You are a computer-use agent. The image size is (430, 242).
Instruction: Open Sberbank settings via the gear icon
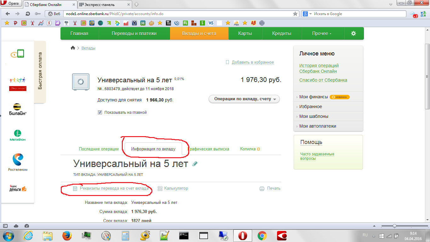coord(354,33)
